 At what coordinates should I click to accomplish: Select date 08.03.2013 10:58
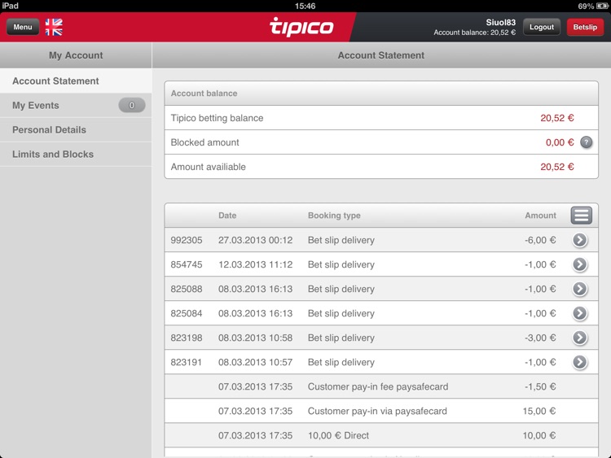[255, 338]
